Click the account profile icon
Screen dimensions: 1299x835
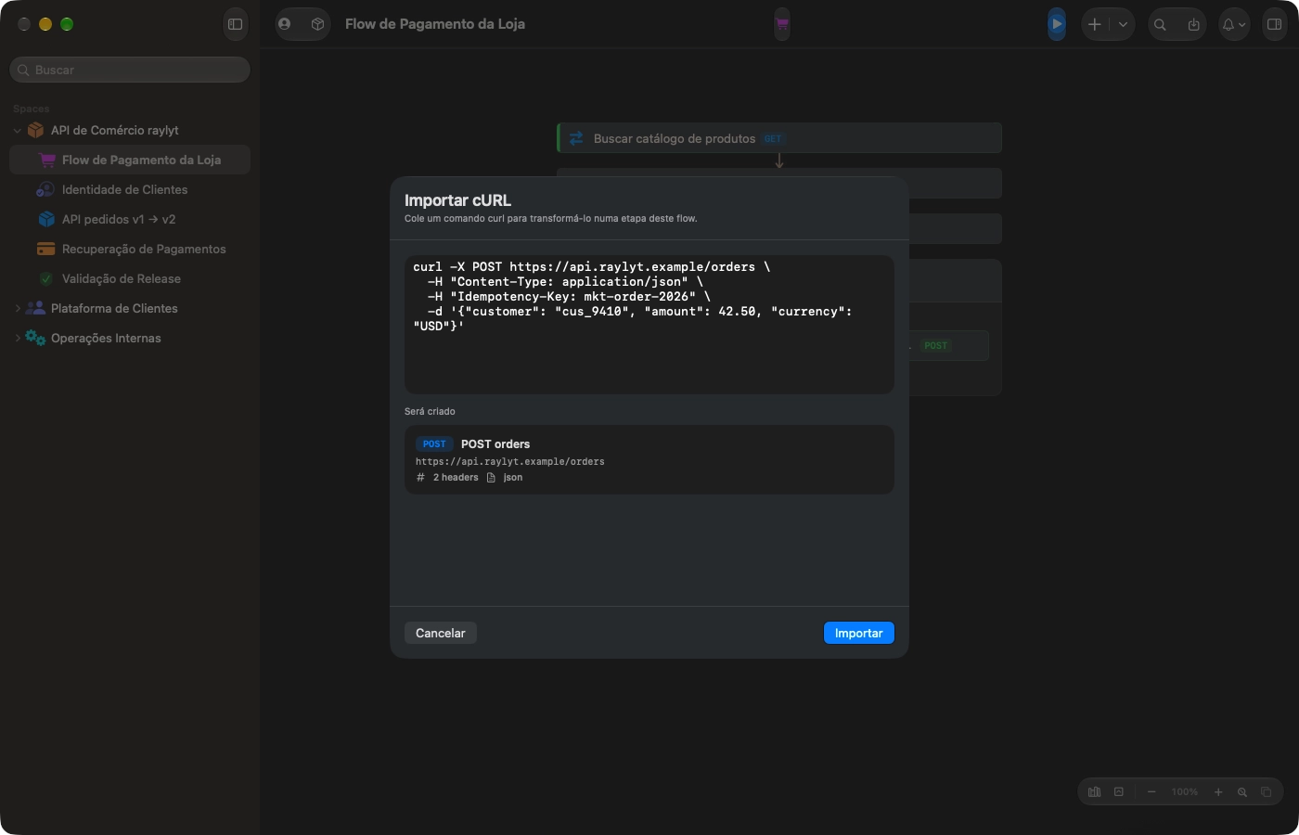pyautogui.click(x=285, y=24)
